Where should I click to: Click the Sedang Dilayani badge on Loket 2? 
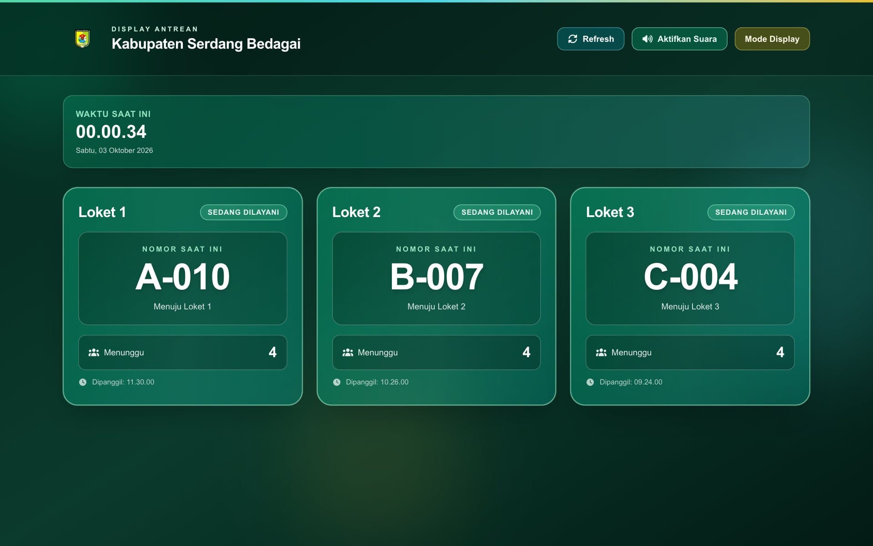tap(497, 212)
